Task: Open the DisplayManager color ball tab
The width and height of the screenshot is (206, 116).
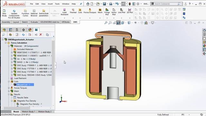Action: [30, 30]
